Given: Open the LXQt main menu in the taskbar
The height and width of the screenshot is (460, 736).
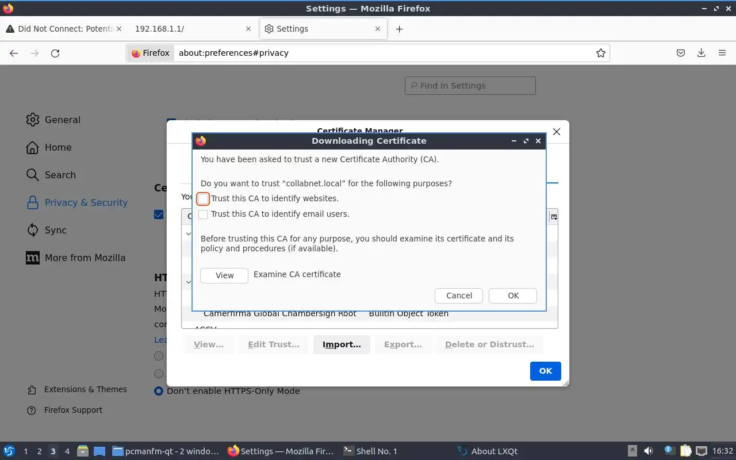Looking at the screenshot, I should point(9,451).
